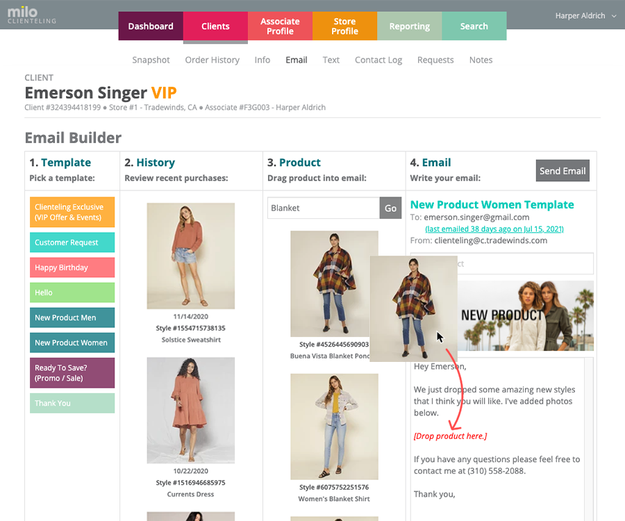Click the New Product banner image in email
Screen dimensions: 625x521
pos(526,315)
